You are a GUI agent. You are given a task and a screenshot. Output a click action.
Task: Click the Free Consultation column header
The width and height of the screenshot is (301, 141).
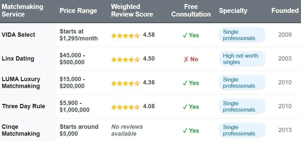click(x=191, y=11)
